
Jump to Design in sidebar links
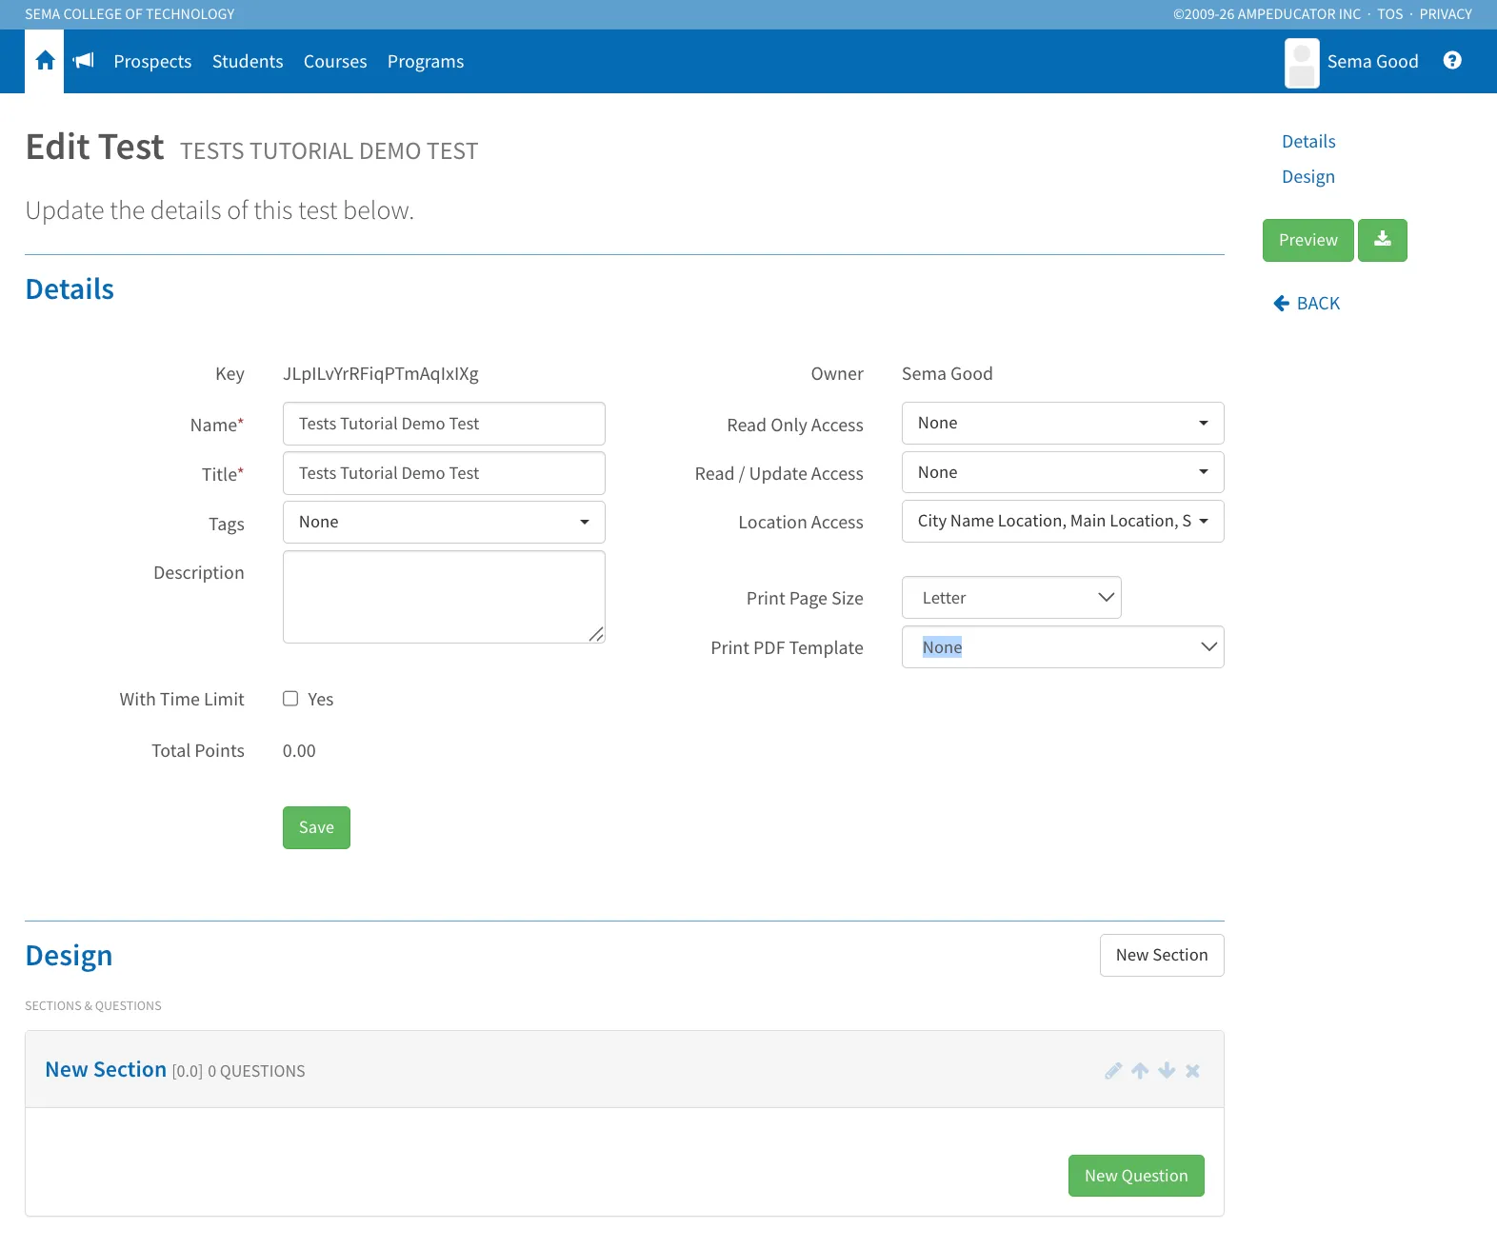pos(1308,177)
